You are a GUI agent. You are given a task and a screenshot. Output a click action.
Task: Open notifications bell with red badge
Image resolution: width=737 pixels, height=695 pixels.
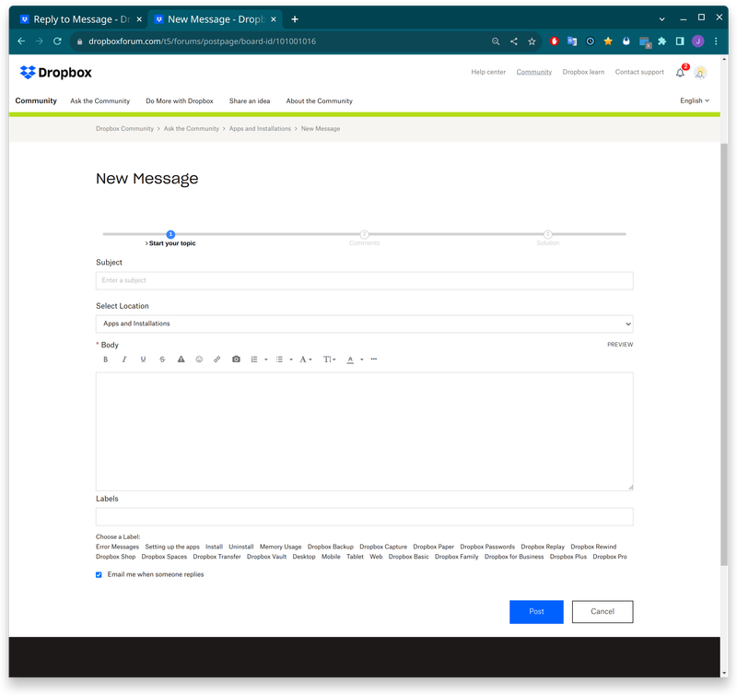681,72
